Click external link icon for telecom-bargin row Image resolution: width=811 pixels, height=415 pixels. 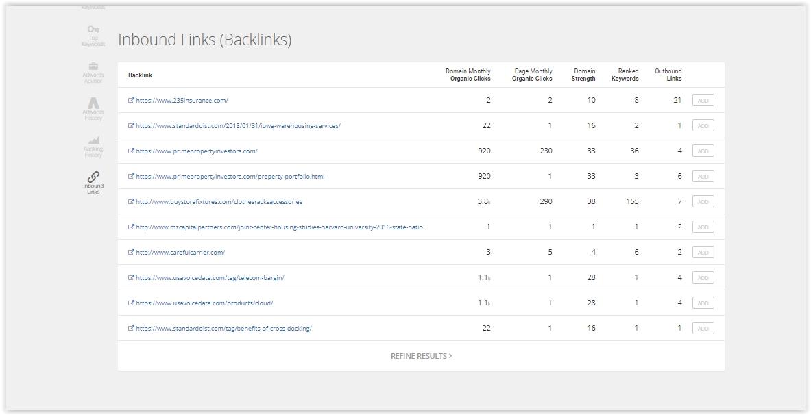131,277
